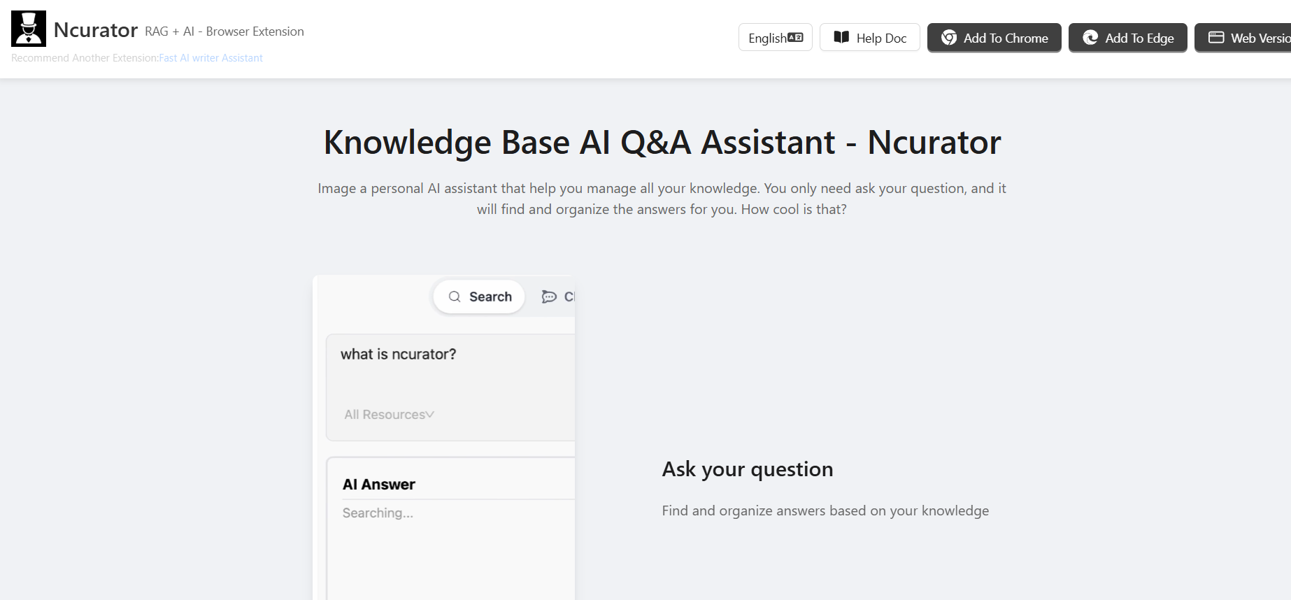
Task: Click the book icon in Help Doc
Action: tap(841, 37)
